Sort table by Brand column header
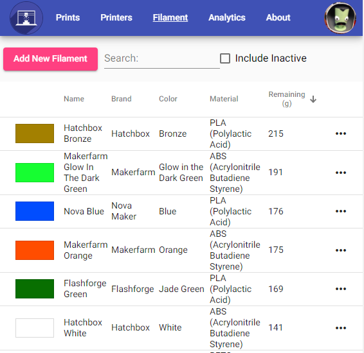This screenshot has height=353, width=364. [122, 99]
